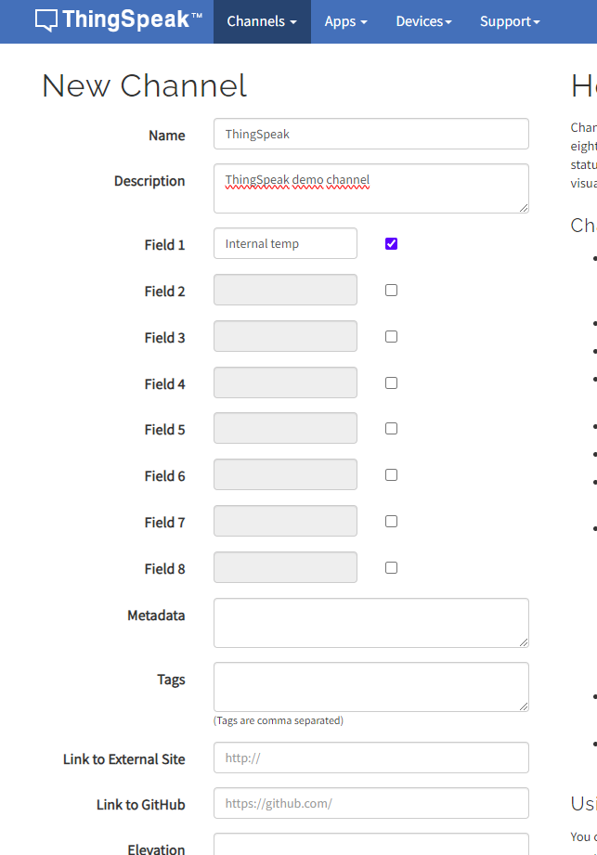Focus the Link to External Site field
The width and height of the screenshot is (597, 855).
pyautogui.click(x=371, y=758)
